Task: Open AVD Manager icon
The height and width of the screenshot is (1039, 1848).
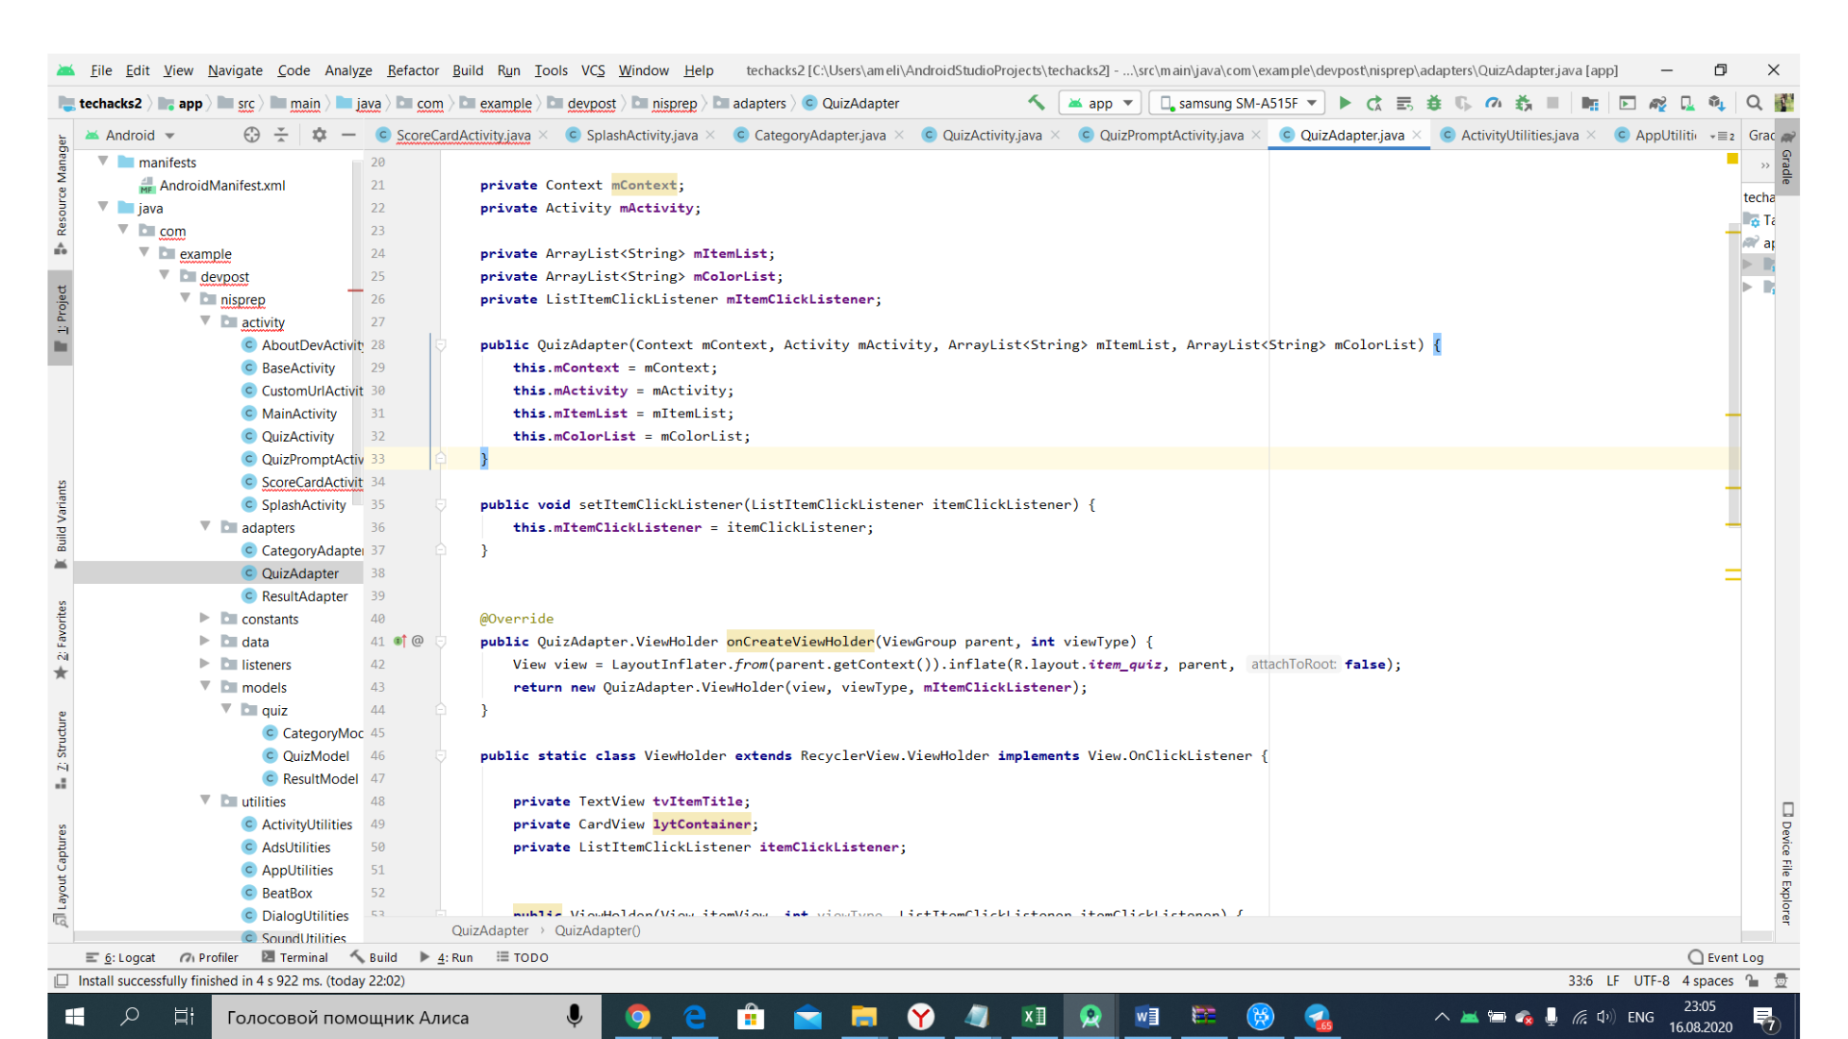Action: (1686, 103)
